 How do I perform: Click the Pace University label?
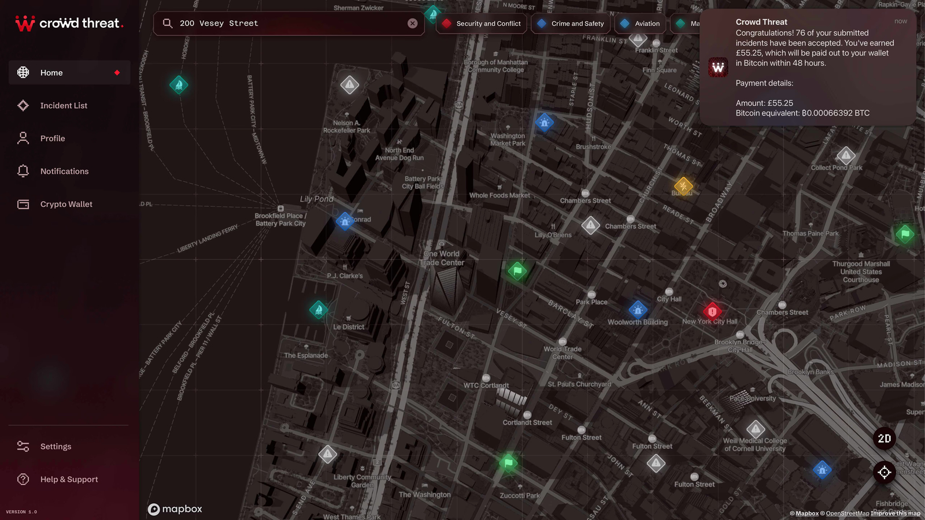pos(753,398)
